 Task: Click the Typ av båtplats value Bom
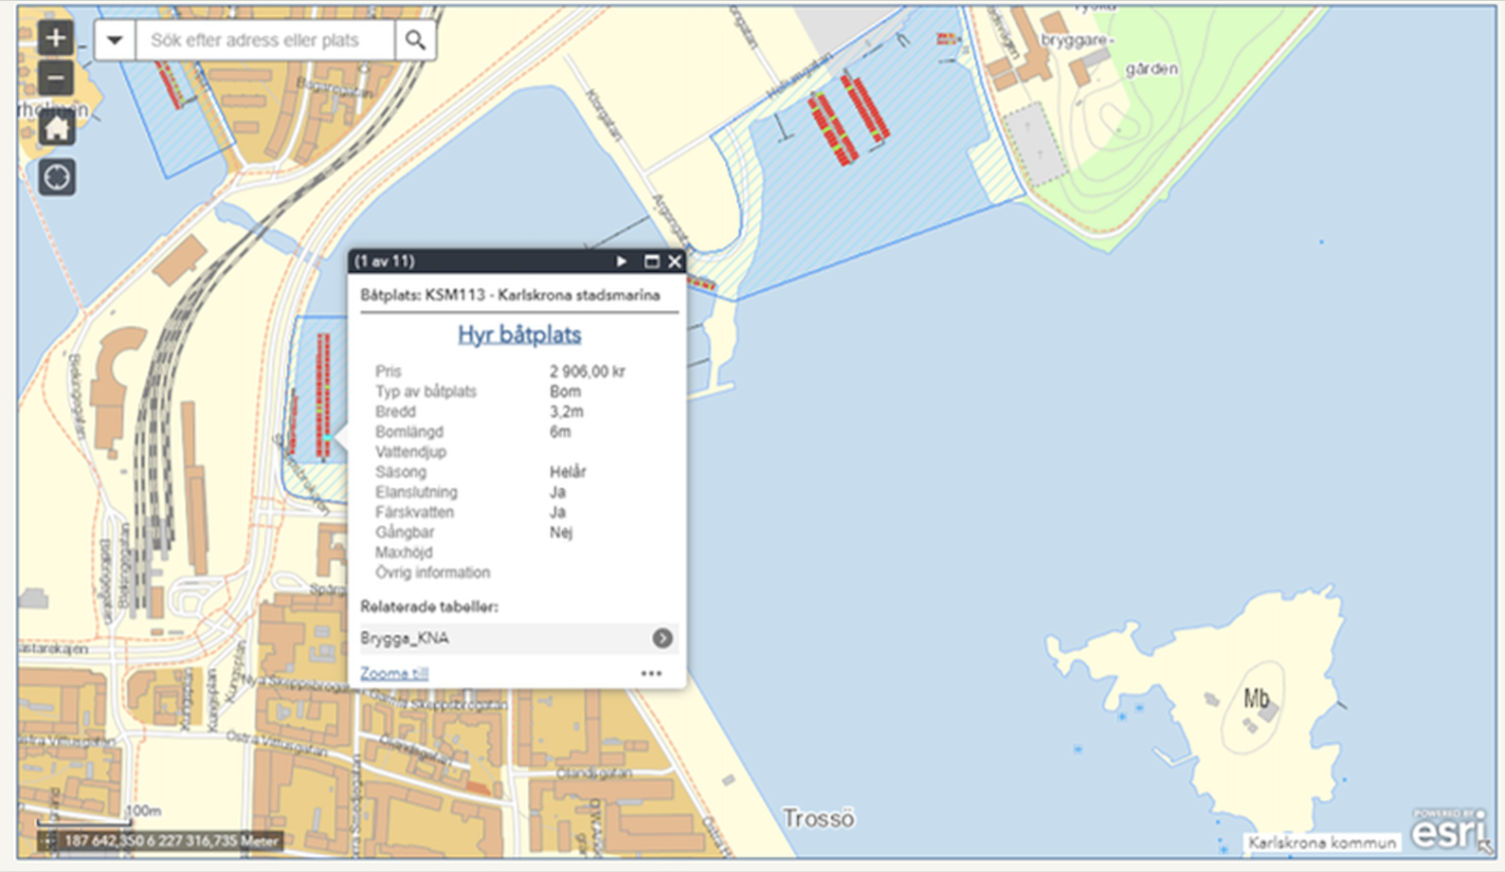point(565,391)
